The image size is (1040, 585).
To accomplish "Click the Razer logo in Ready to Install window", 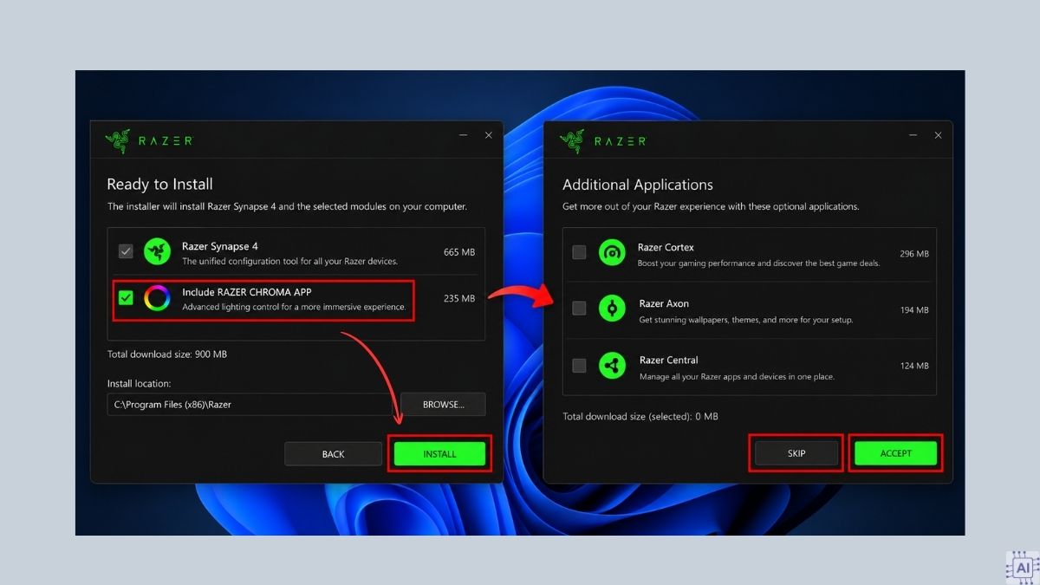I will (149, 140).
